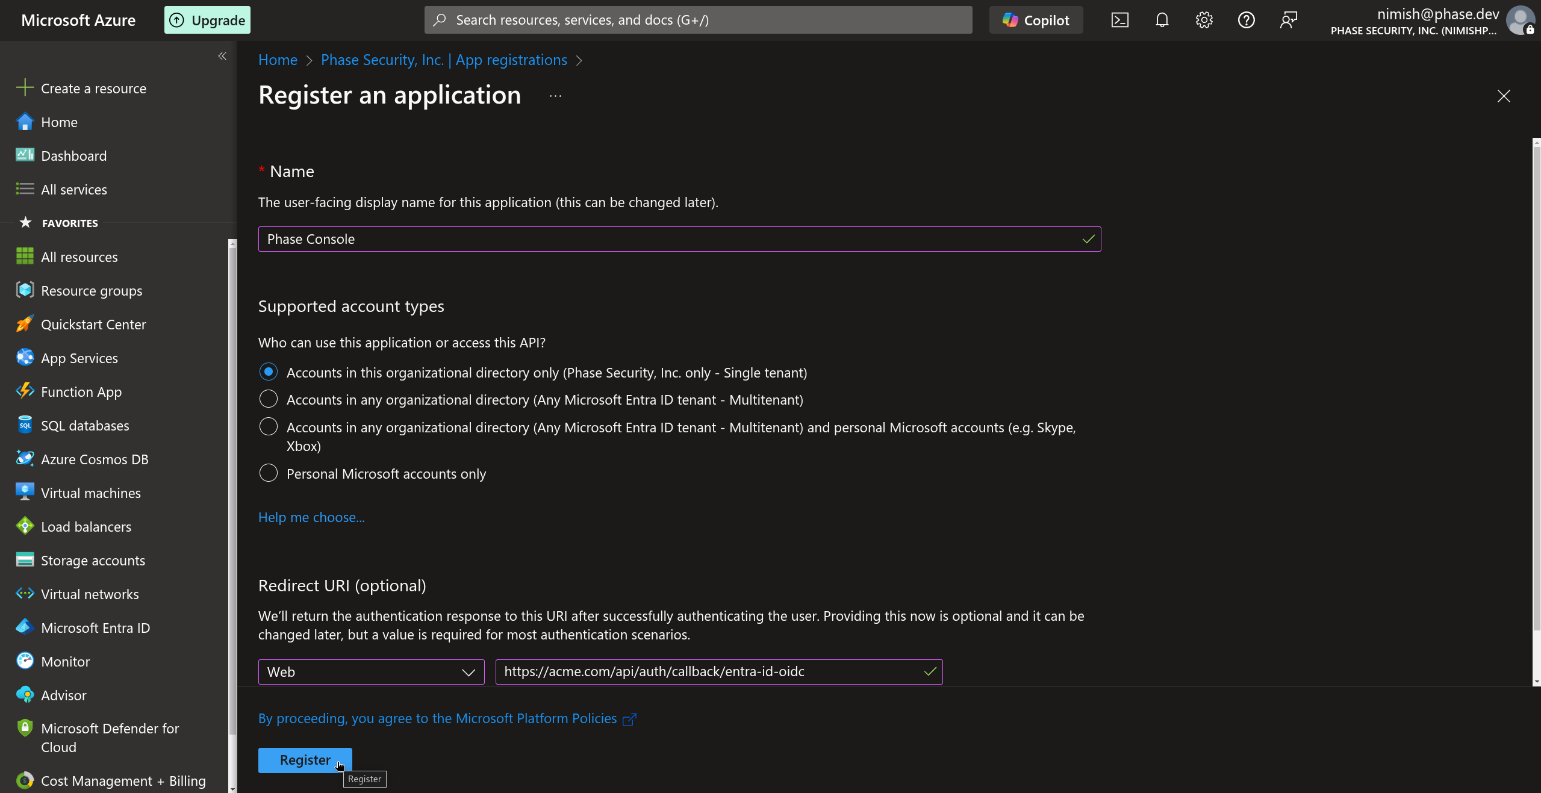The image size is (1541, 793).
Task: Launch the Cloud Shell terminal
Action: (1119, 19)
